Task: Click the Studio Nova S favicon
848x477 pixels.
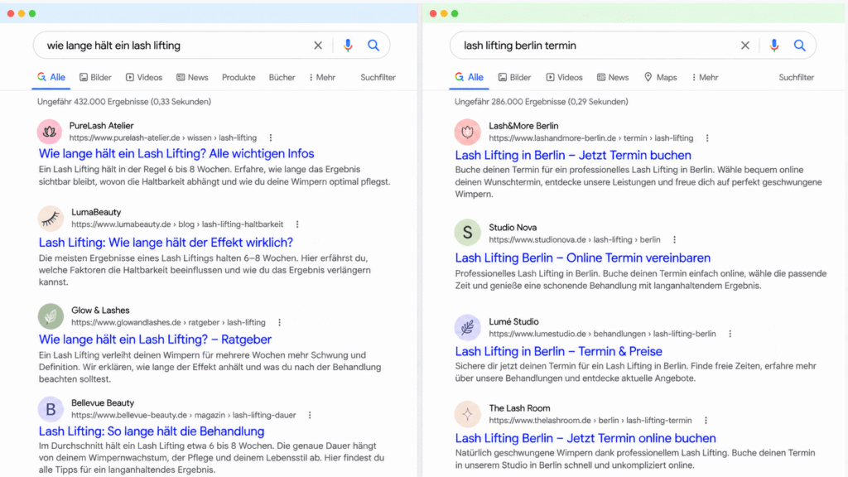Action: click(x=468, y=233)
